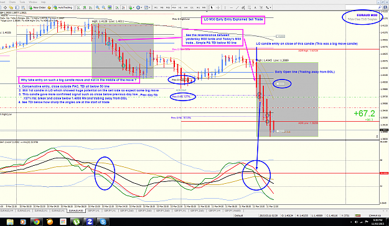Open the Charts menu
The height and width of the screenshot is (226, 389).
pyautogui.click(x=12, y=2)
